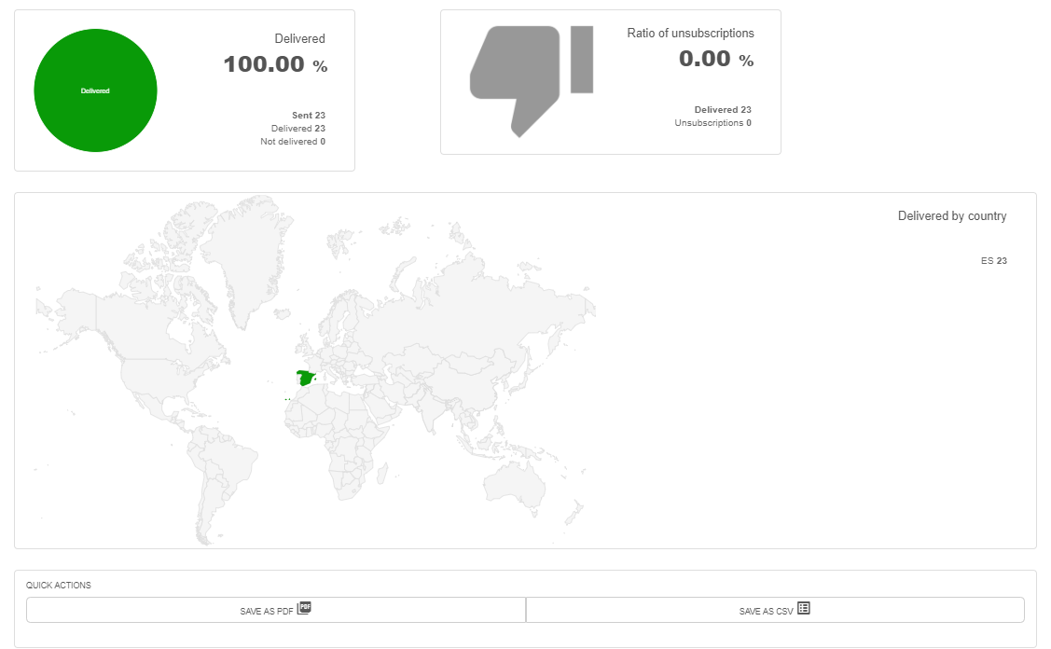This screenshot has height=649, width=1051.
Task: Click the Not delivered 0 statistic
Action: [292, 142]
